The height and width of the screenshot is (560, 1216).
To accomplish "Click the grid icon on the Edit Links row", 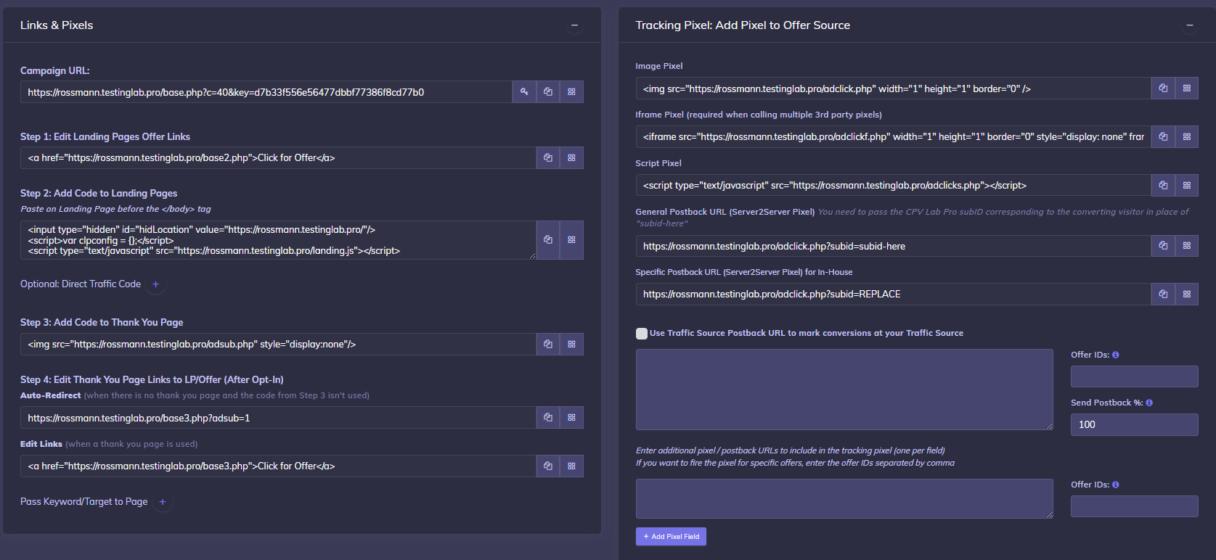I will click(571, 466).
